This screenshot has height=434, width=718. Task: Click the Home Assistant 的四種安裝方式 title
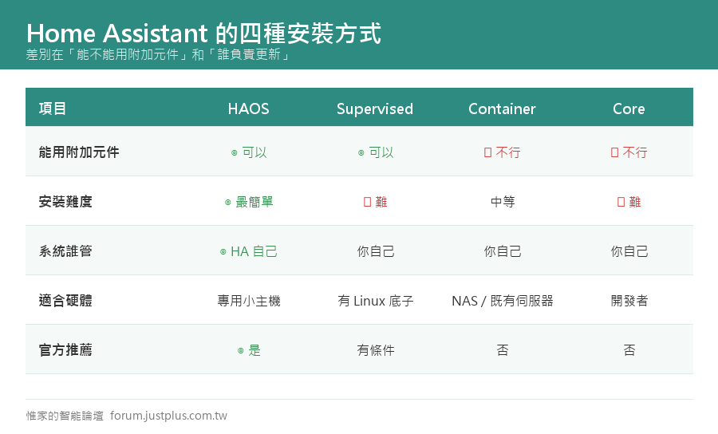(203, 33)
